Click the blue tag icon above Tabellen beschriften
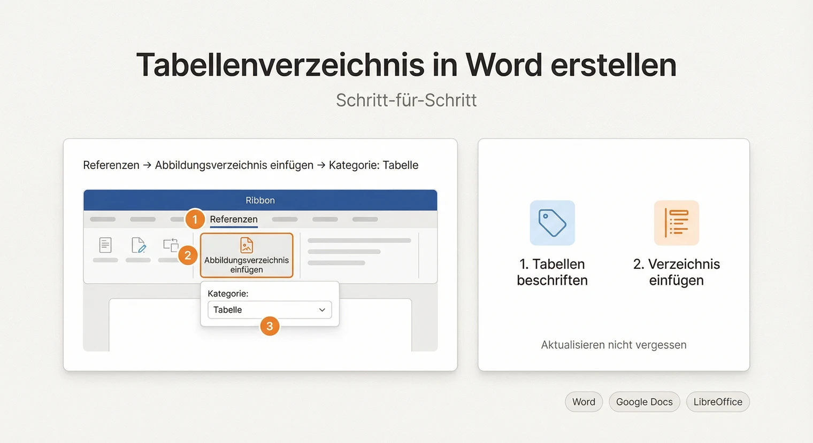 pyautogui.click(x=552, y=223)
